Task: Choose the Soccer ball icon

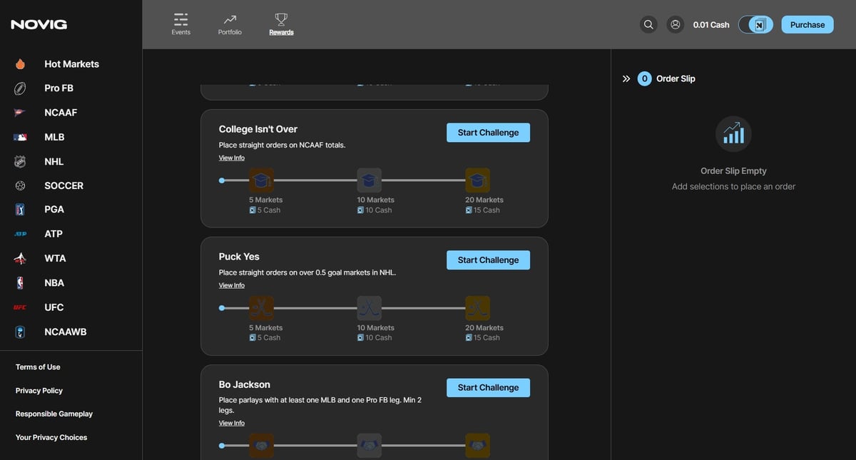Action: tap(20, 185)
